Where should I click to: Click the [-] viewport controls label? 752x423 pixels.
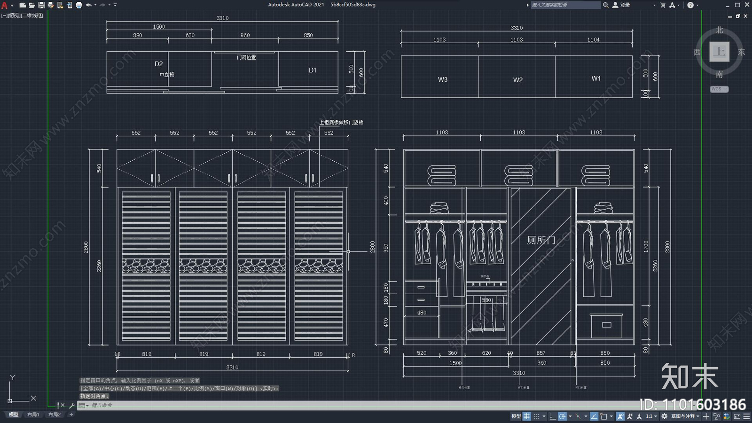tap(4, 16)
